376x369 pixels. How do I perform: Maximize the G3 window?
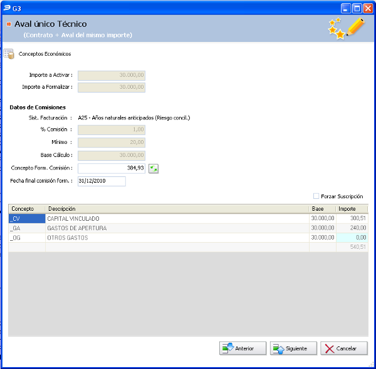coord(357,8)
